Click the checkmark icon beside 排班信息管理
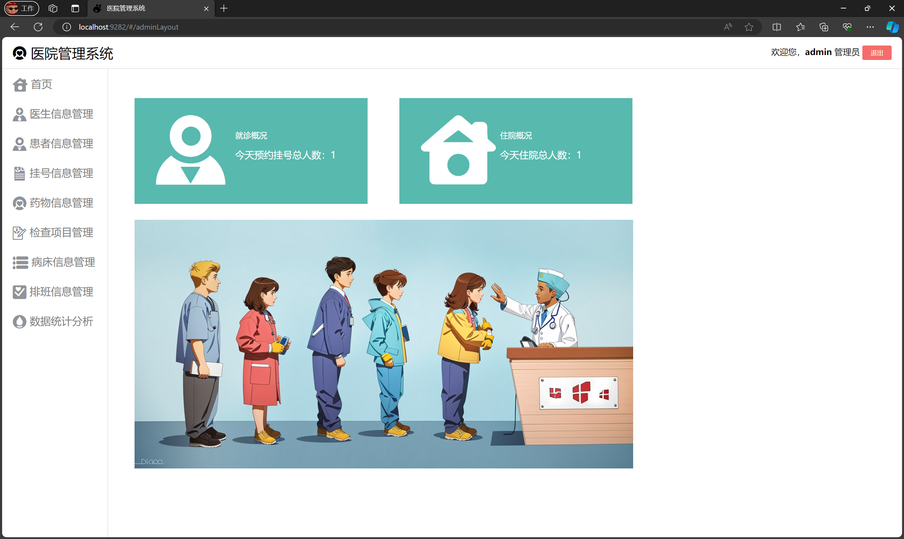This screenshot has width=904, height=539. (x=19, y=292)
